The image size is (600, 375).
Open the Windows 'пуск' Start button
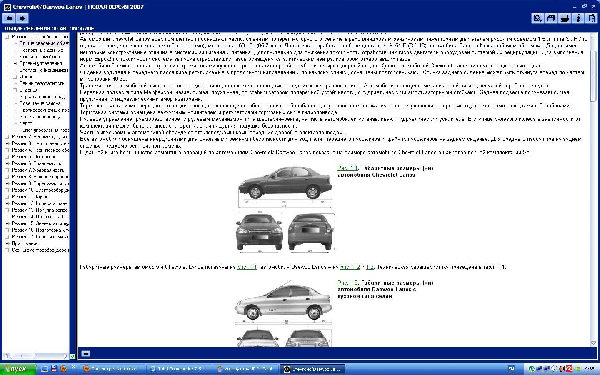pos(18,369)
